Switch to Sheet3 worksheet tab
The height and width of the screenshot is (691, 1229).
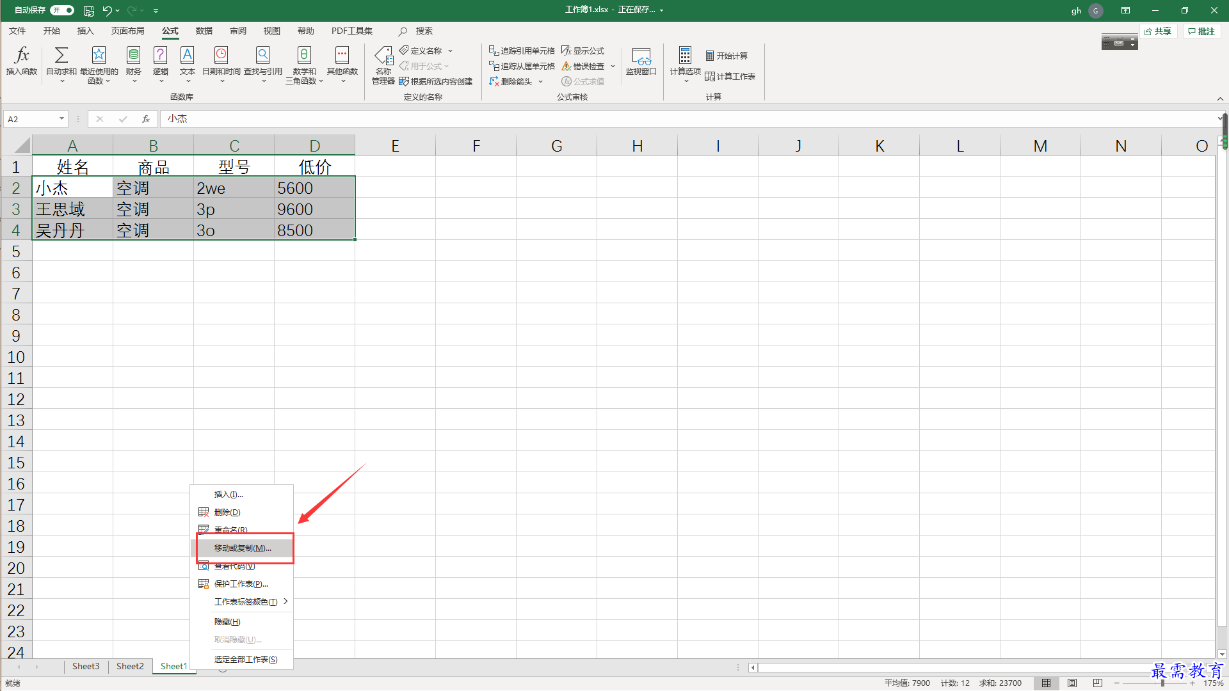(86, 666)
